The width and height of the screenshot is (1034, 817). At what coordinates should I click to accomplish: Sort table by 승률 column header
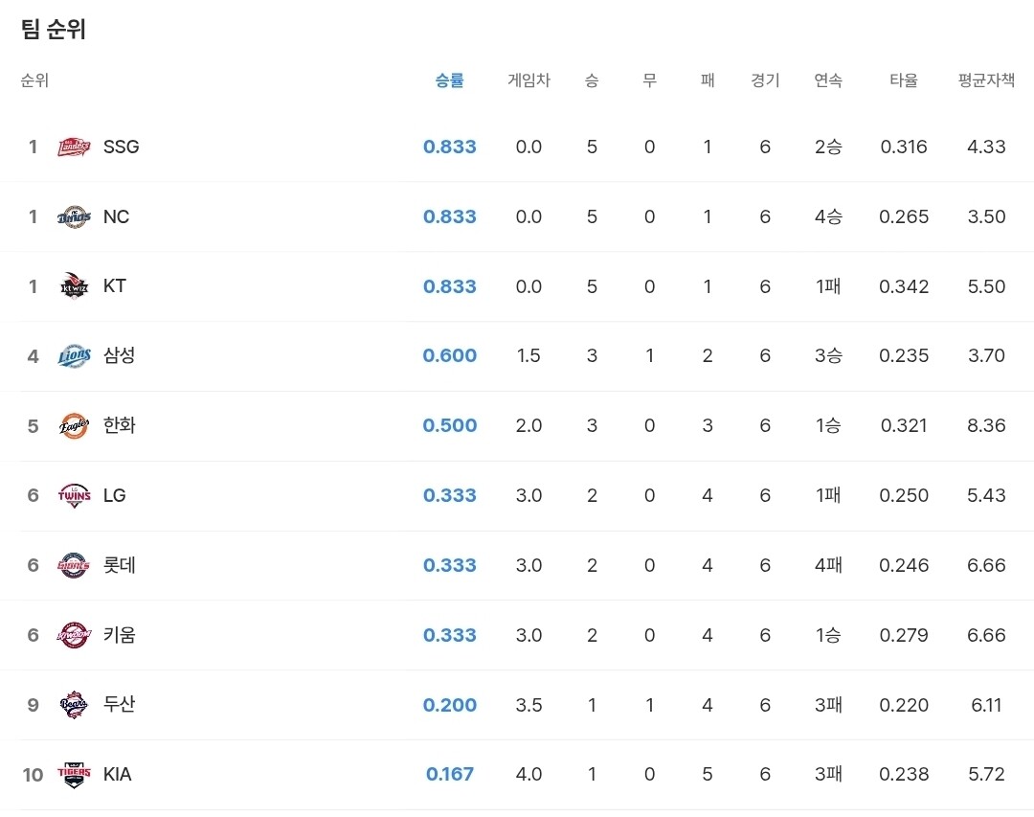click(x=449, y=80)
